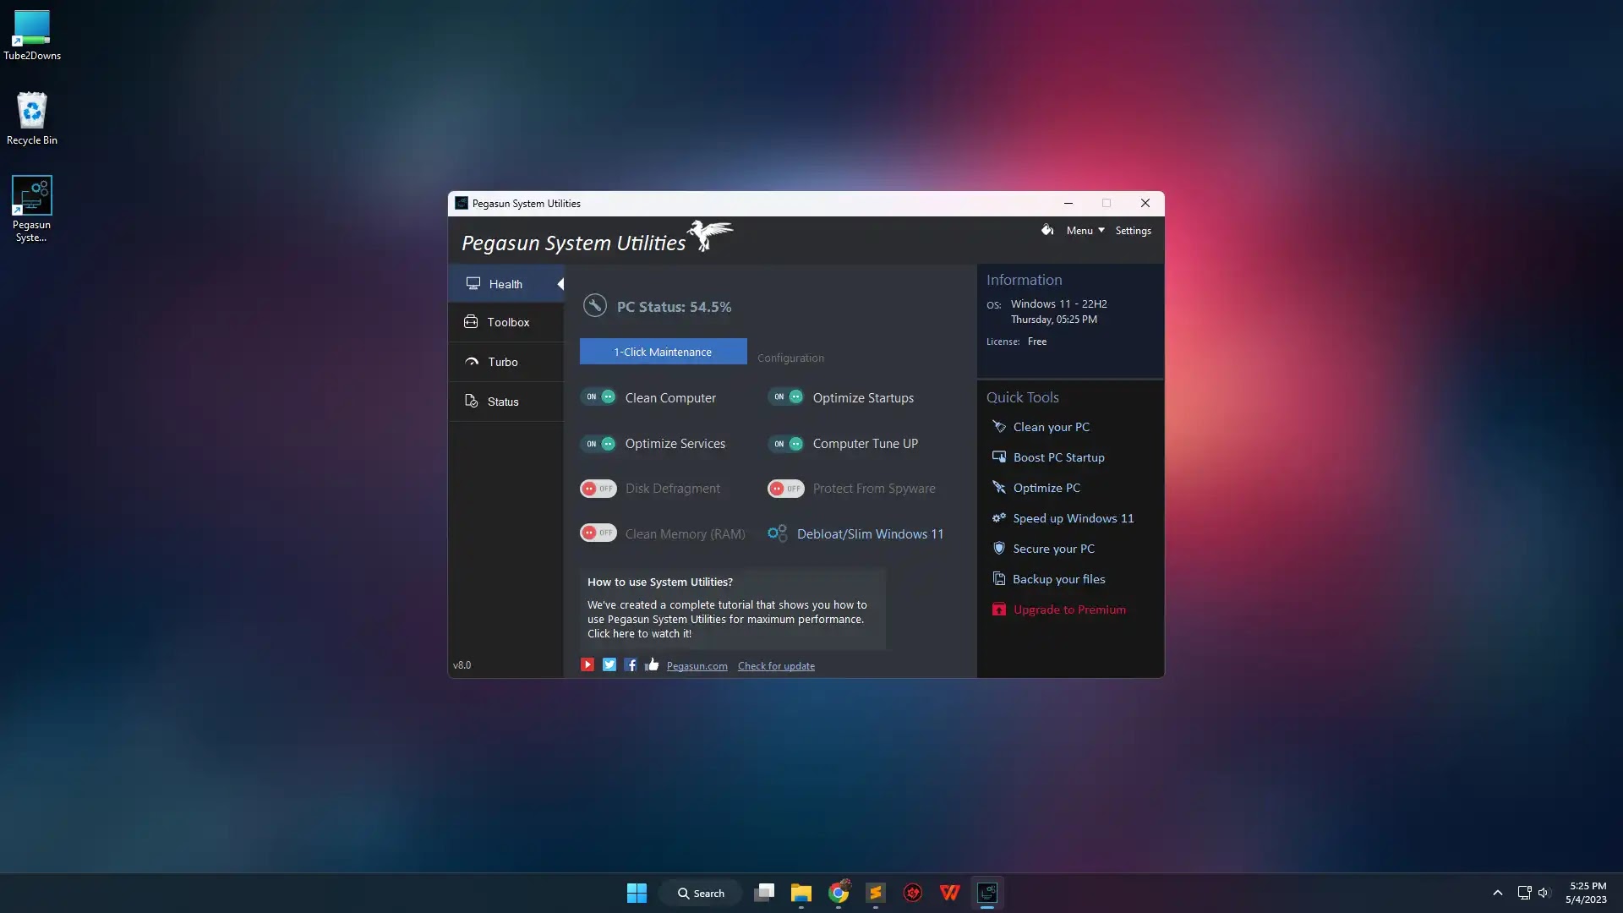This screenshot has width=1623, height=913.
Task: Click the Pegasus logo in header
Action: 710,235
